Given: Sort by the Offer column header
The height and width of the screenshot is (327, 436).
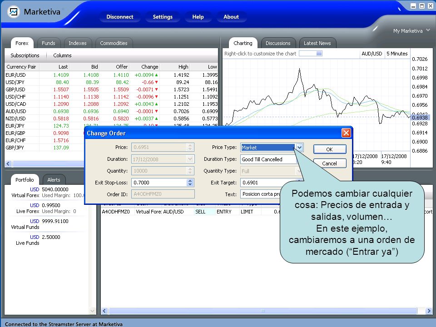Looking at the screenshot, I should tap(114, 67).
